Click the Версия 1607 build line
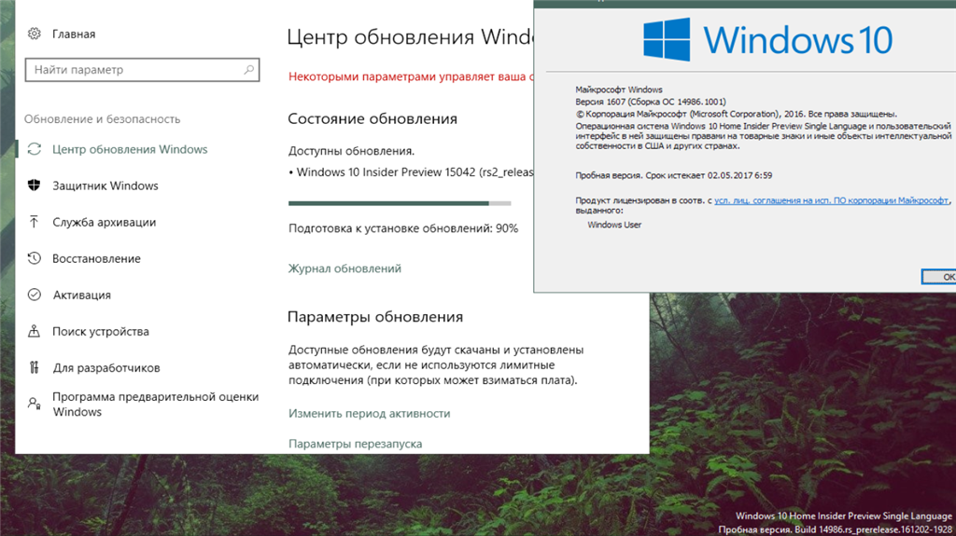956x536 pixels. pos(651,102)
